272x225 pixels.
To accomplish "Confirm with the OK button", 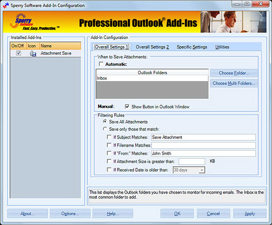I will click(177, 214).
